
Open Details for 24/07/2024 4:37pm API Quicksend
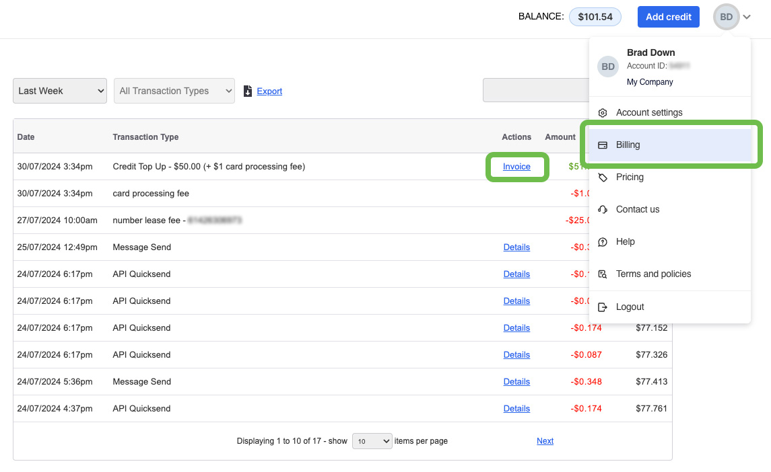click(516, 409)
